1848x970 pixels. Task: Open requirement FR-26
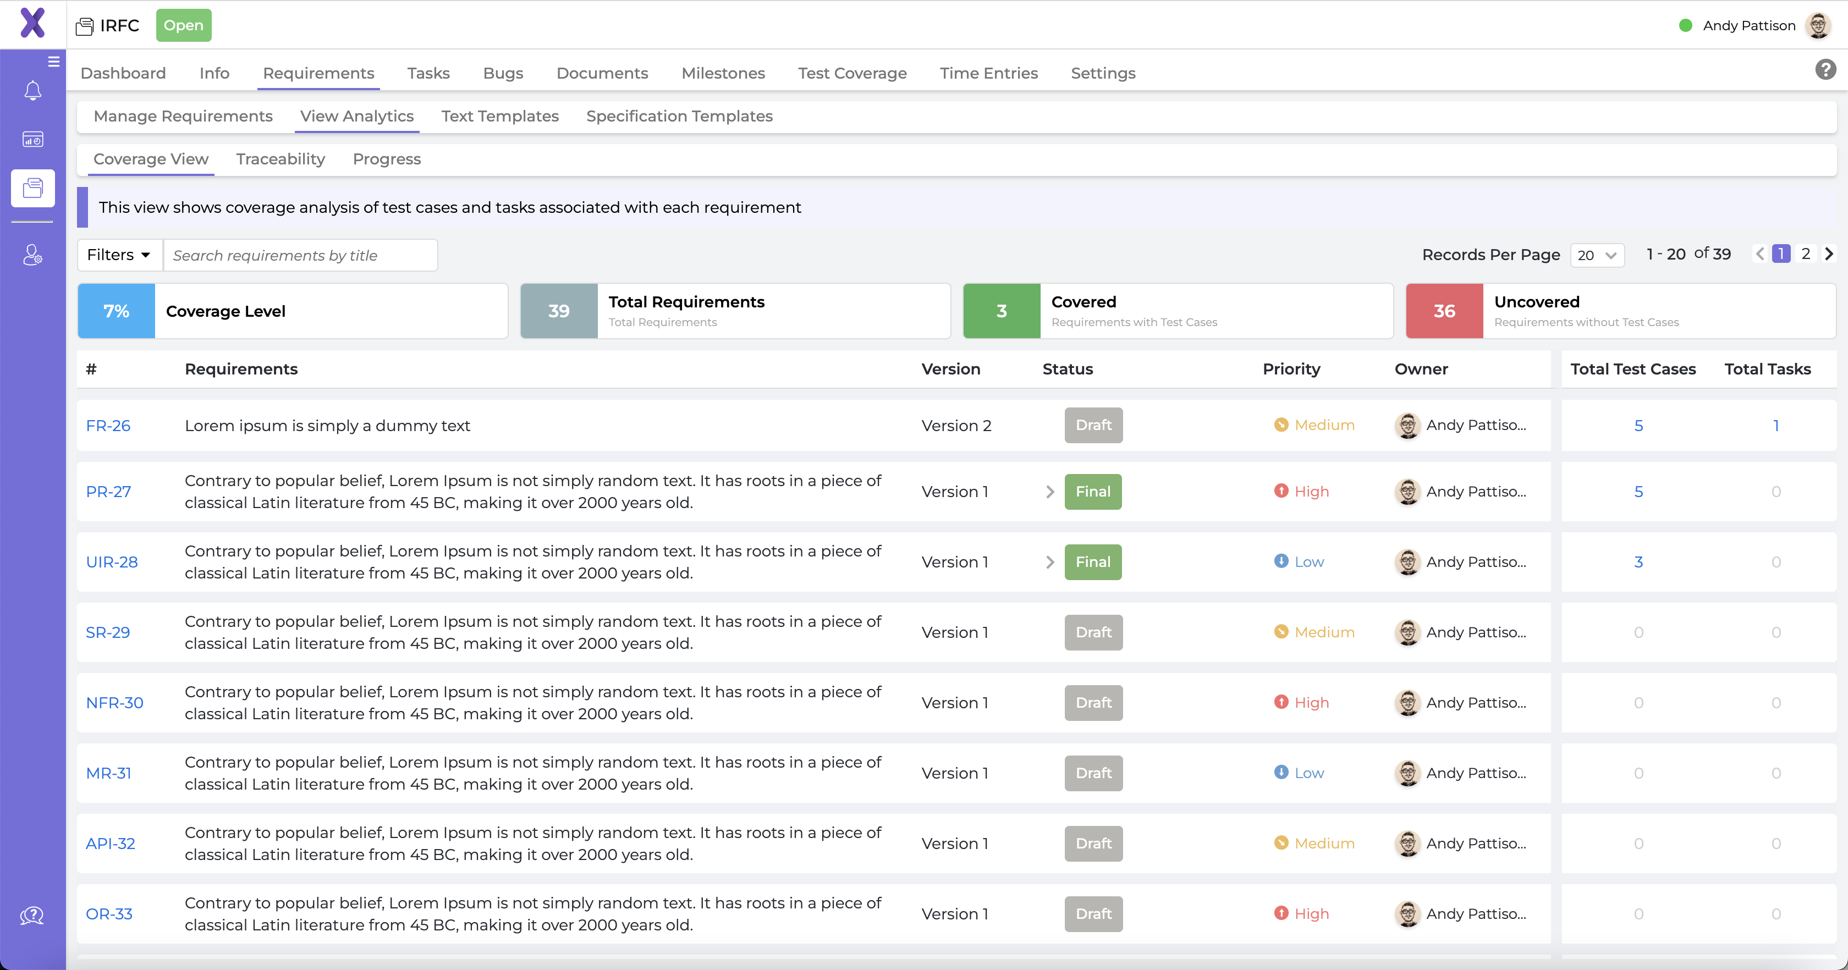pos(108,425)
